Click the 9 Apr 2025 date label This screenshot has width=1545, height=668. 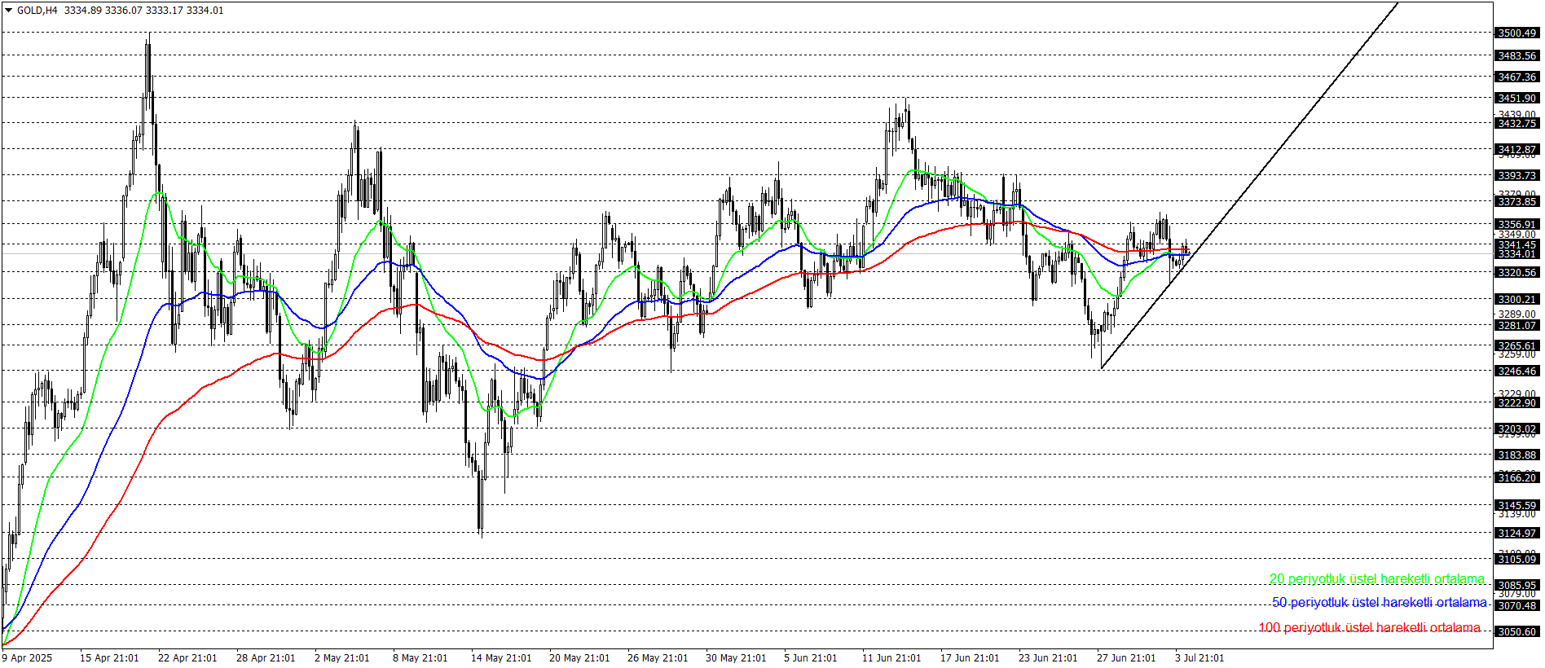pyautogui.click(x=27, y=658)
